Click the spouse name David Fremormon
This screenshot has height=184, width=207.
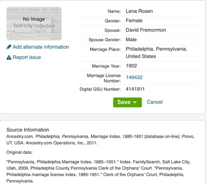[146, 30]
